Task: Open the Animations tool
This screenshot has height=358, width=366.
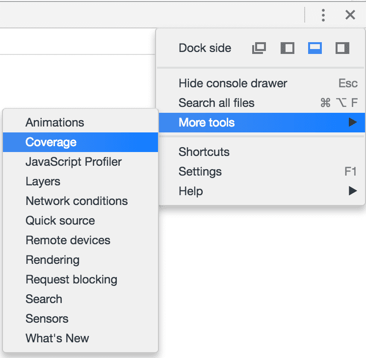Action: tap(55, 123)
